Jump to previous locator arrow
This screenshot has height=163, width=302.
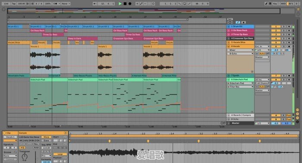(x=228, y=22)
